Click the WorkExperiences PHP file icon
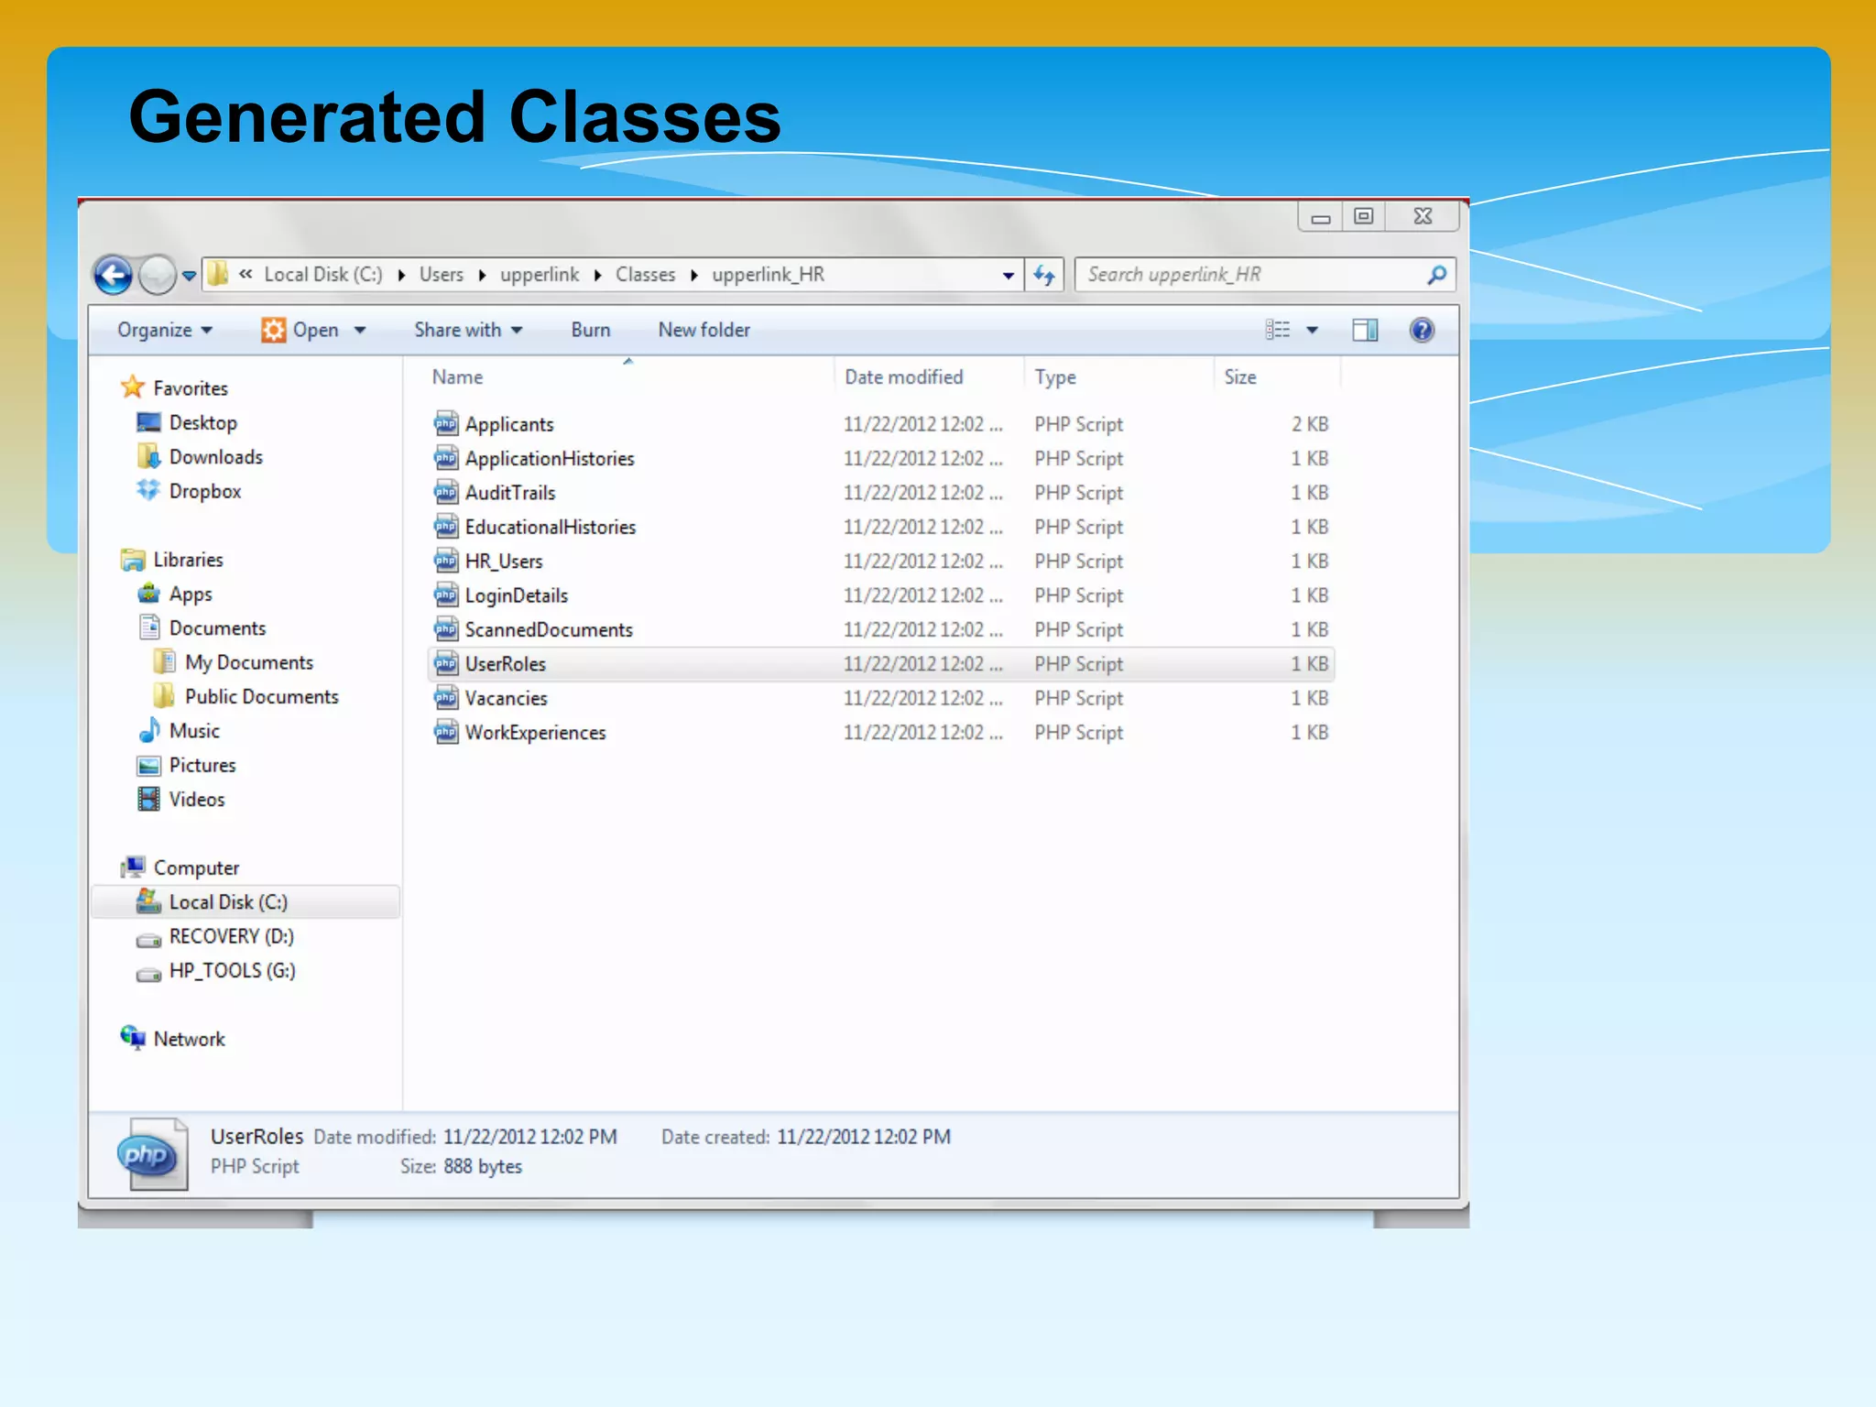The height and width of the screenshot is (1407, 1876). pos(445,732)
